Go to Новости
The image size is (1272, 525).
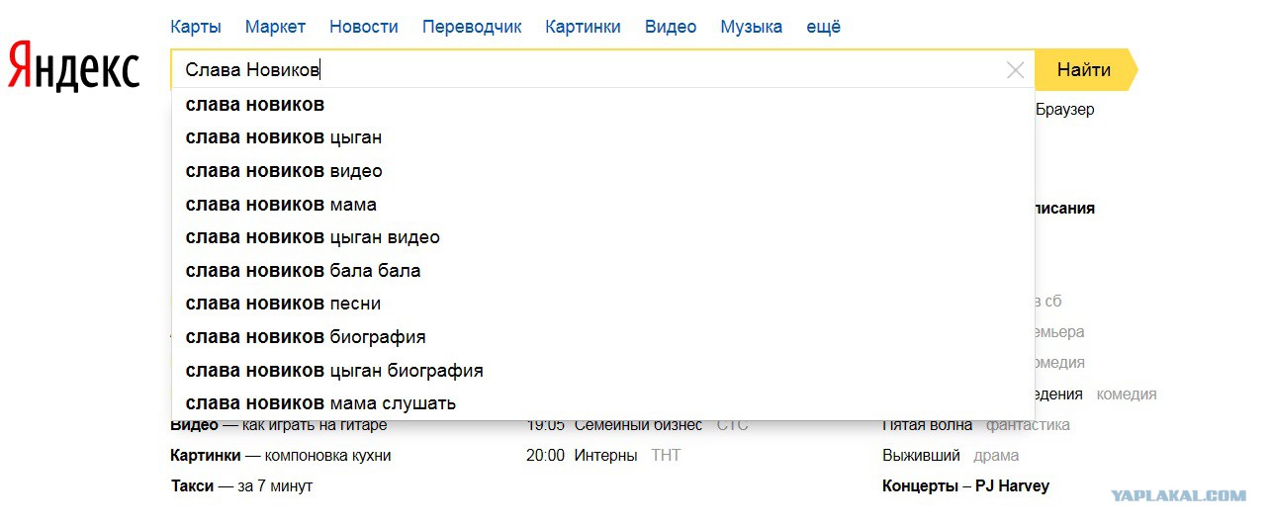(364, 27)
